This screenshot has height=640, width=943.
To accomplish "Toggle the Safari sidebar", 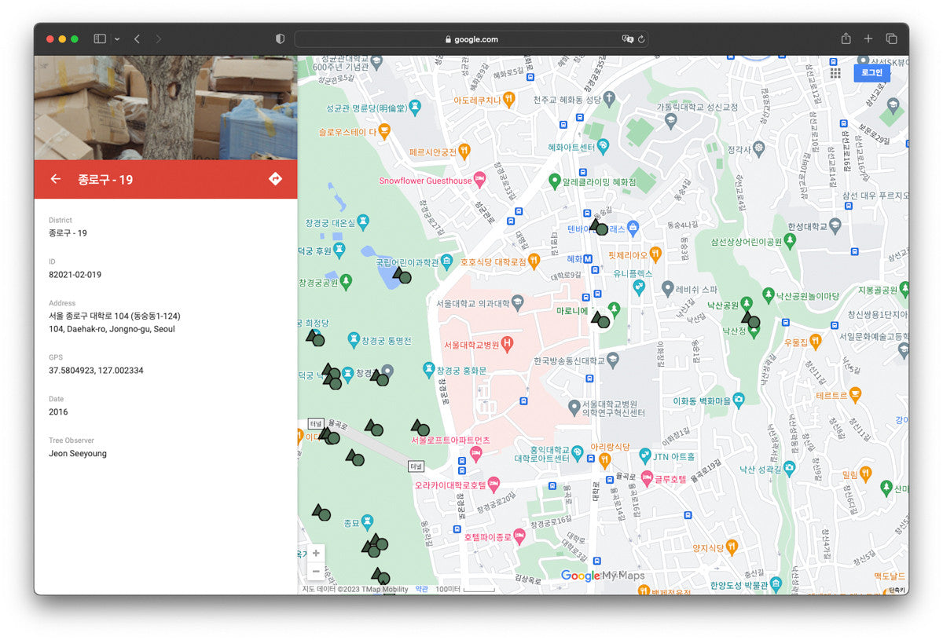I will (x=100, y=38).
